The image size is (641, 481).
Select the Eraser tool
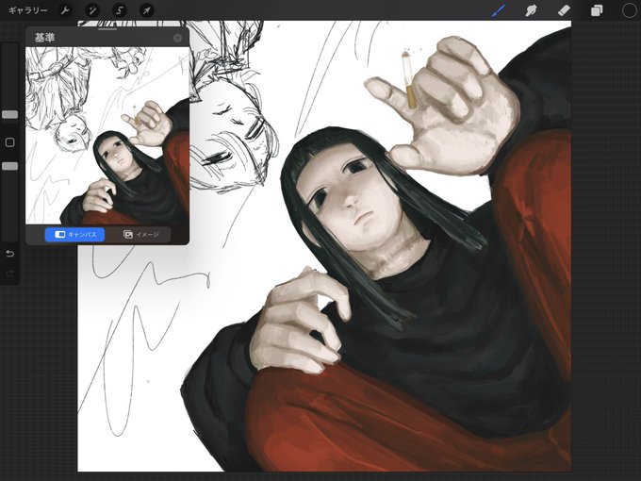coord(564,10)
